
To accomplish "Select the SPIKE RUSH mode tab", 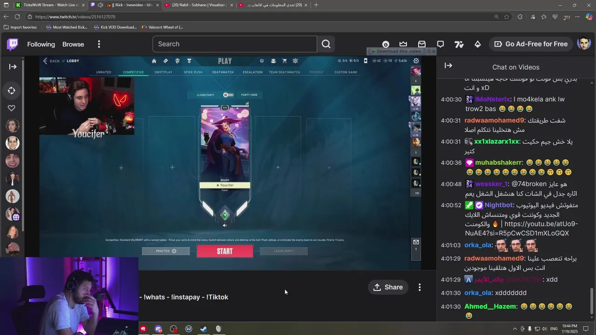I will [x=193, y=72].
